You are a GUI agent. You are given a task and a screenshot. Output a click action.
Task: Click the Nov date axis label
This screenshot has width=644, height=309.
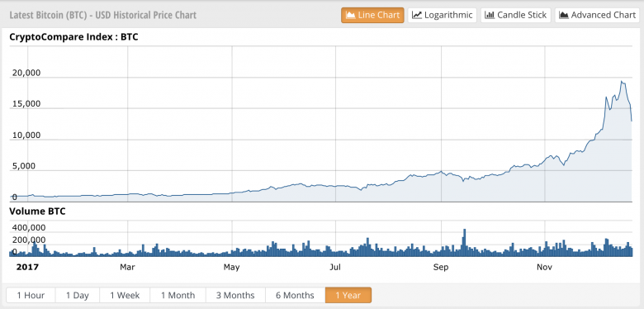545,268
